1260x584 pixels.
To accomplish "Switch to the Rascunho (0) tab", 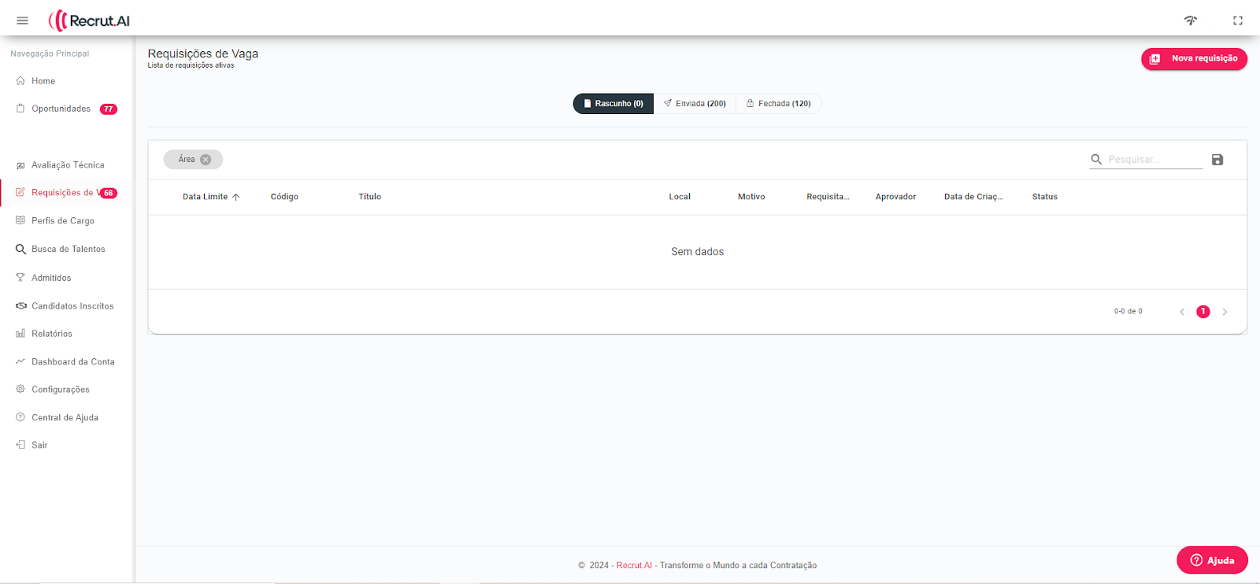I will click(613, 104).
